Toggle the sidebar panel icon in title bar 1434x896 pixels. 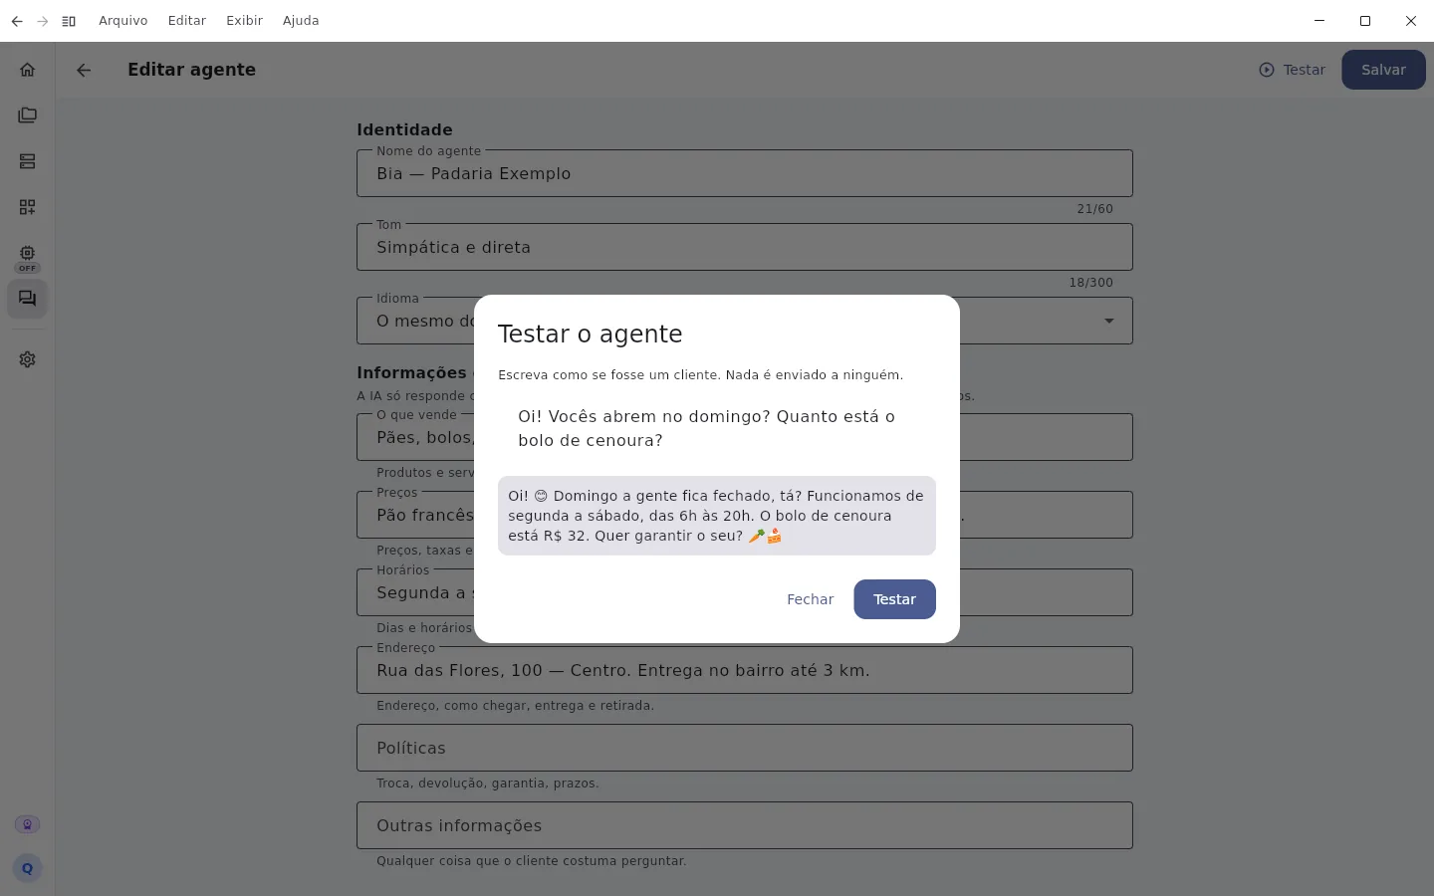[69, 21]
